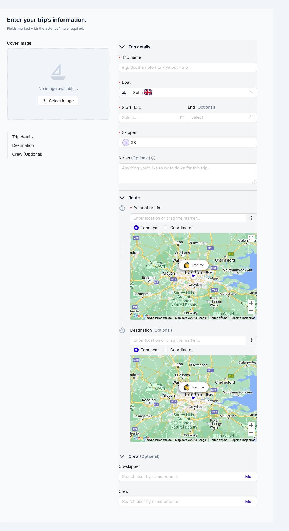Collapse the Route section chevron

(122, 198)
